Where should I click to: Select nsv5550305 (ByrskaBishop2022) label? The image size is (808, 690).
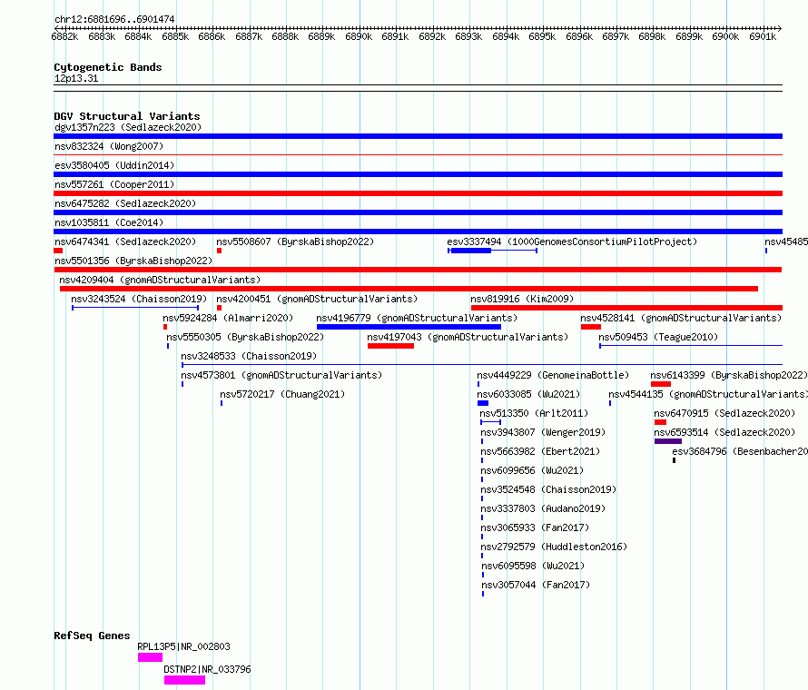click(245, 337)
